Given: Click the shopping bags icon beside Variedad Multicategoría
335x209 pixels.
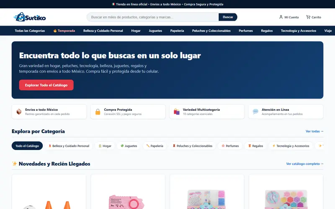Looking at the screenshot, I should tap(177, 112).
